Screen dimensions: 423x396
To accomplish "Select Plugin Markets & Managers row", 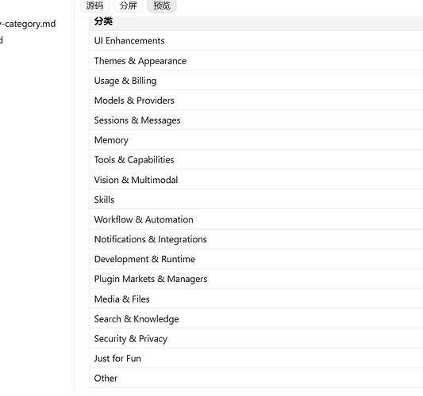I will coord(256,279).
